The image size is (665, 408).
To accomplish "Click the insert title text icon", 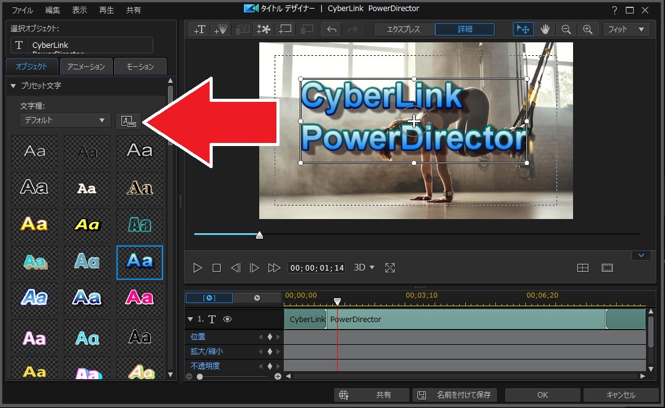I will (x=200, y=29).
